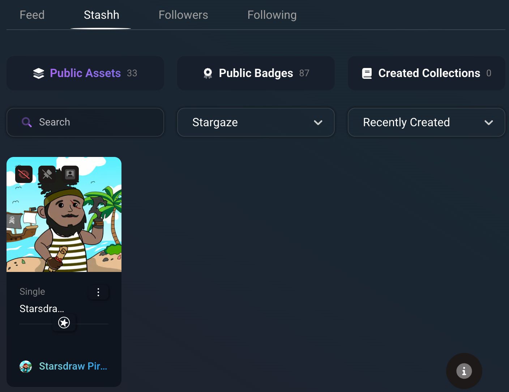Click the Public Badges ribbon icon
The width and height of the screenshot is (509, 392).
(208, 73)
